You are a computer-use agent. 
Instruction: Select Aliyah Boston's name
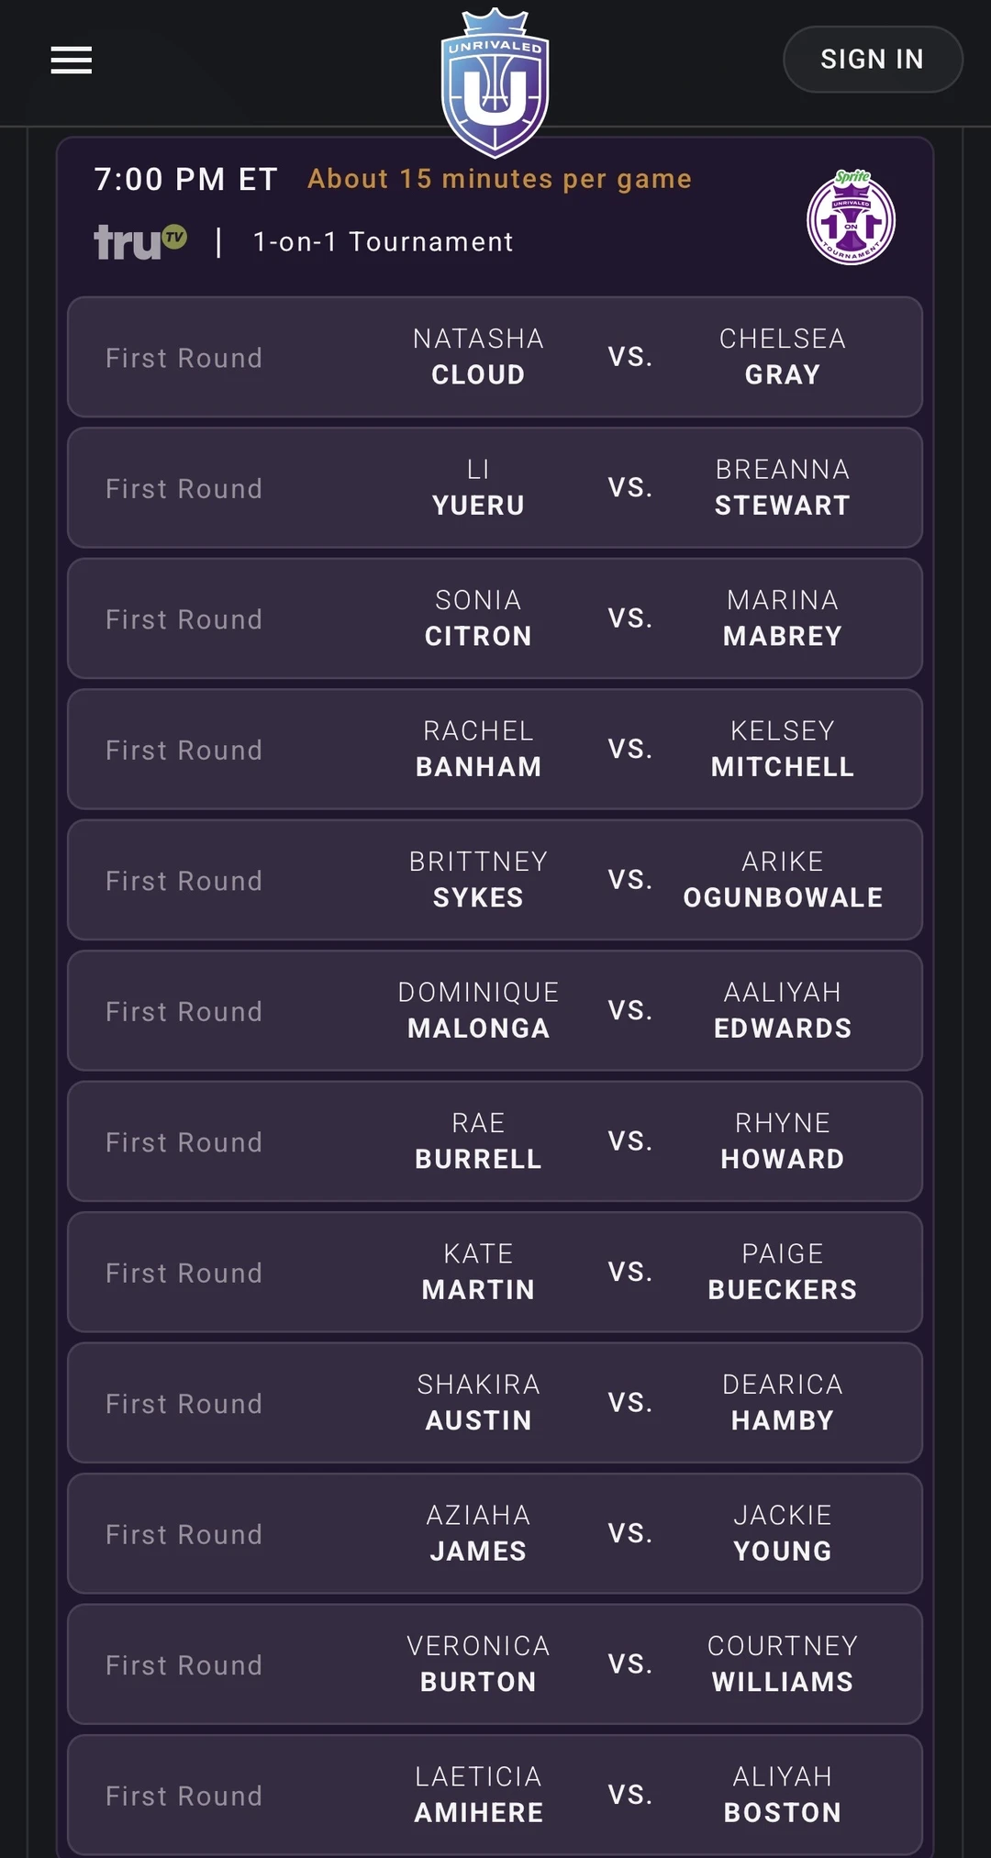point(782,1795)
